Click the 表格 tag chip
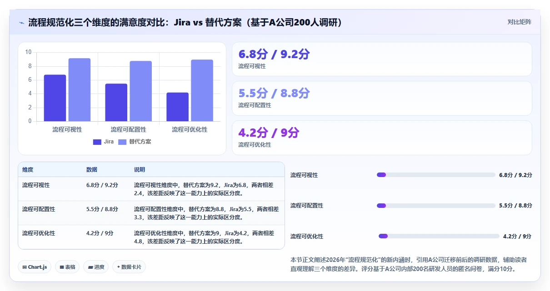This screenshot has height=291, width=550. (x=68, y=267)
